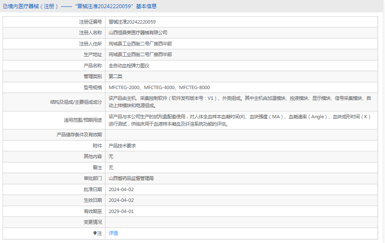The height and width of the screenshot is (243, 385).
Task: Click the 型号规格 label
Action: click(x=93, y=87)
